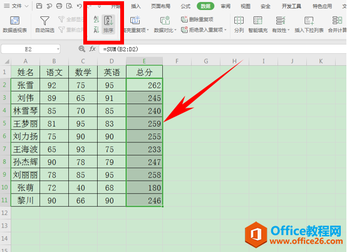Select row 12 header
Image resolution: width=347 pixels, height=252 pixels.
tap(4, 213)
